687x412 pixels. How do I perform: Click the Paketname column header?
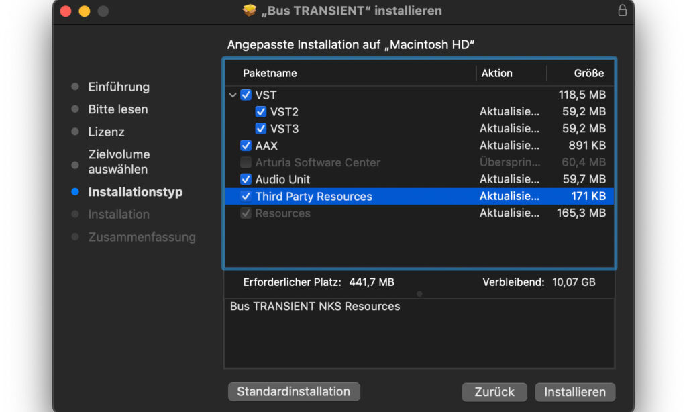(270, 73)
